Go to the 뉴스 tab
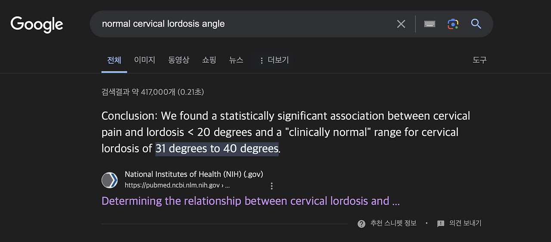 [x=236, y=60]
